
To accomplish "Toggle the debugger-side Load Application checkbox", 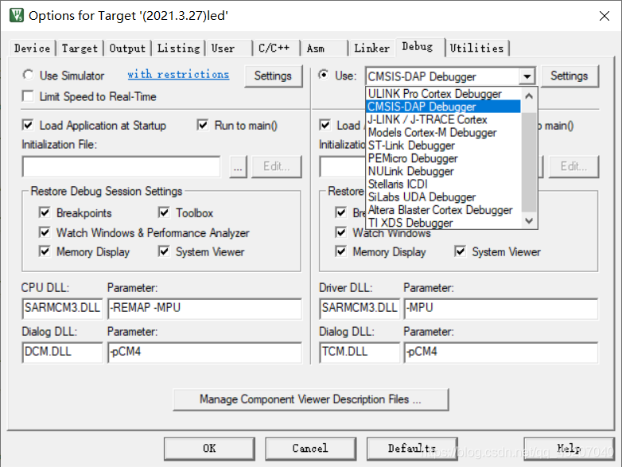I will coord(325,126).
